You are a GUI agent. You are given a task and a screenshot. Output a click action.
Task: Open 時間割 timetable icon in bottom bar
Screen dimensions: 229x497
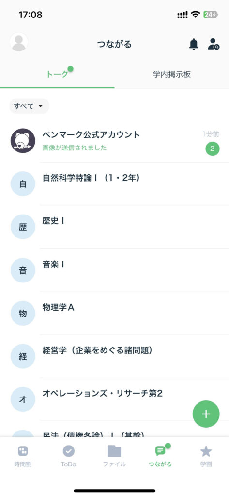(23, 451)
